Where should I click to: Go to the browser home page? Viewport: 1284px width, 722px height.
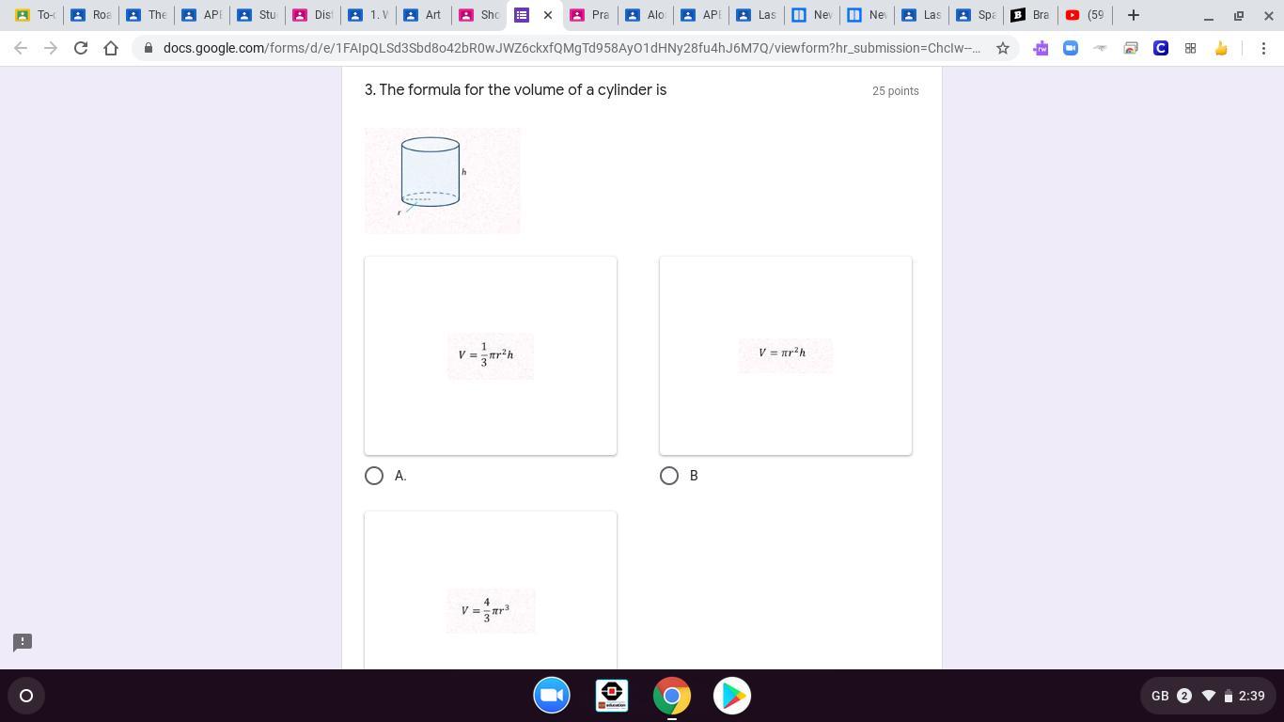click(111, 48)
